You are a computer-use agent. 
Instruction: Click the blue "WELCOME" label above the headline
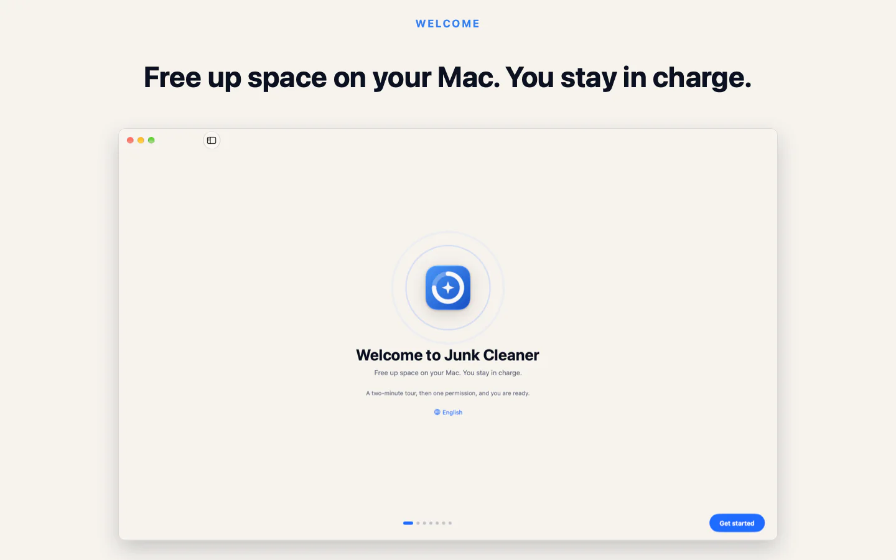pyautogui.click(x=448, y=24)
